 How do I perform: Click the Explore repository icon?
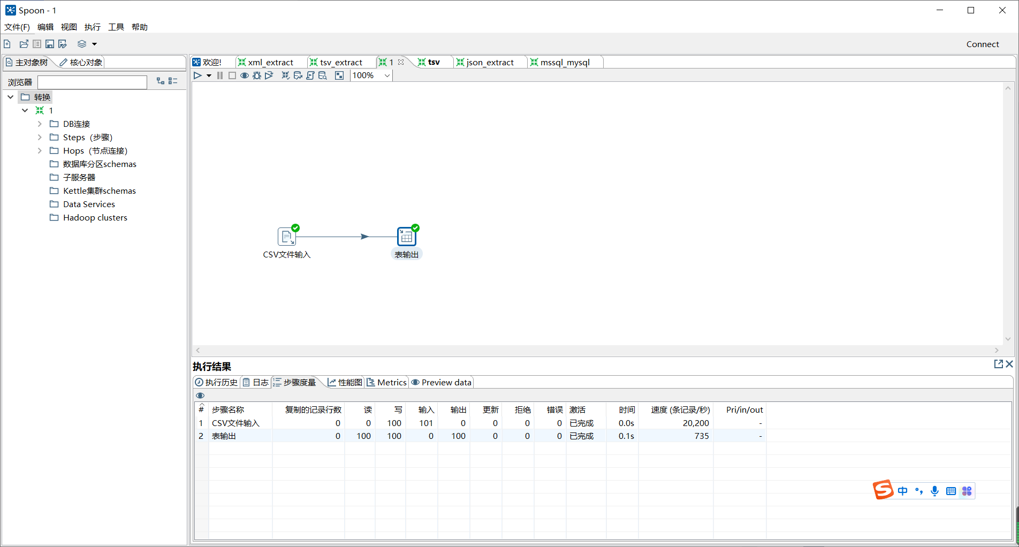(x=37, y=44)
